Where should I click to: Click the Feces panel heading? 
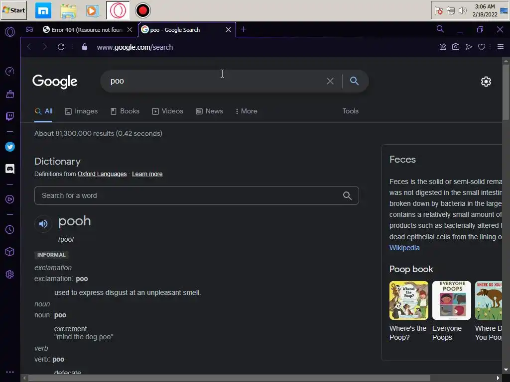[x=402, y=160]
